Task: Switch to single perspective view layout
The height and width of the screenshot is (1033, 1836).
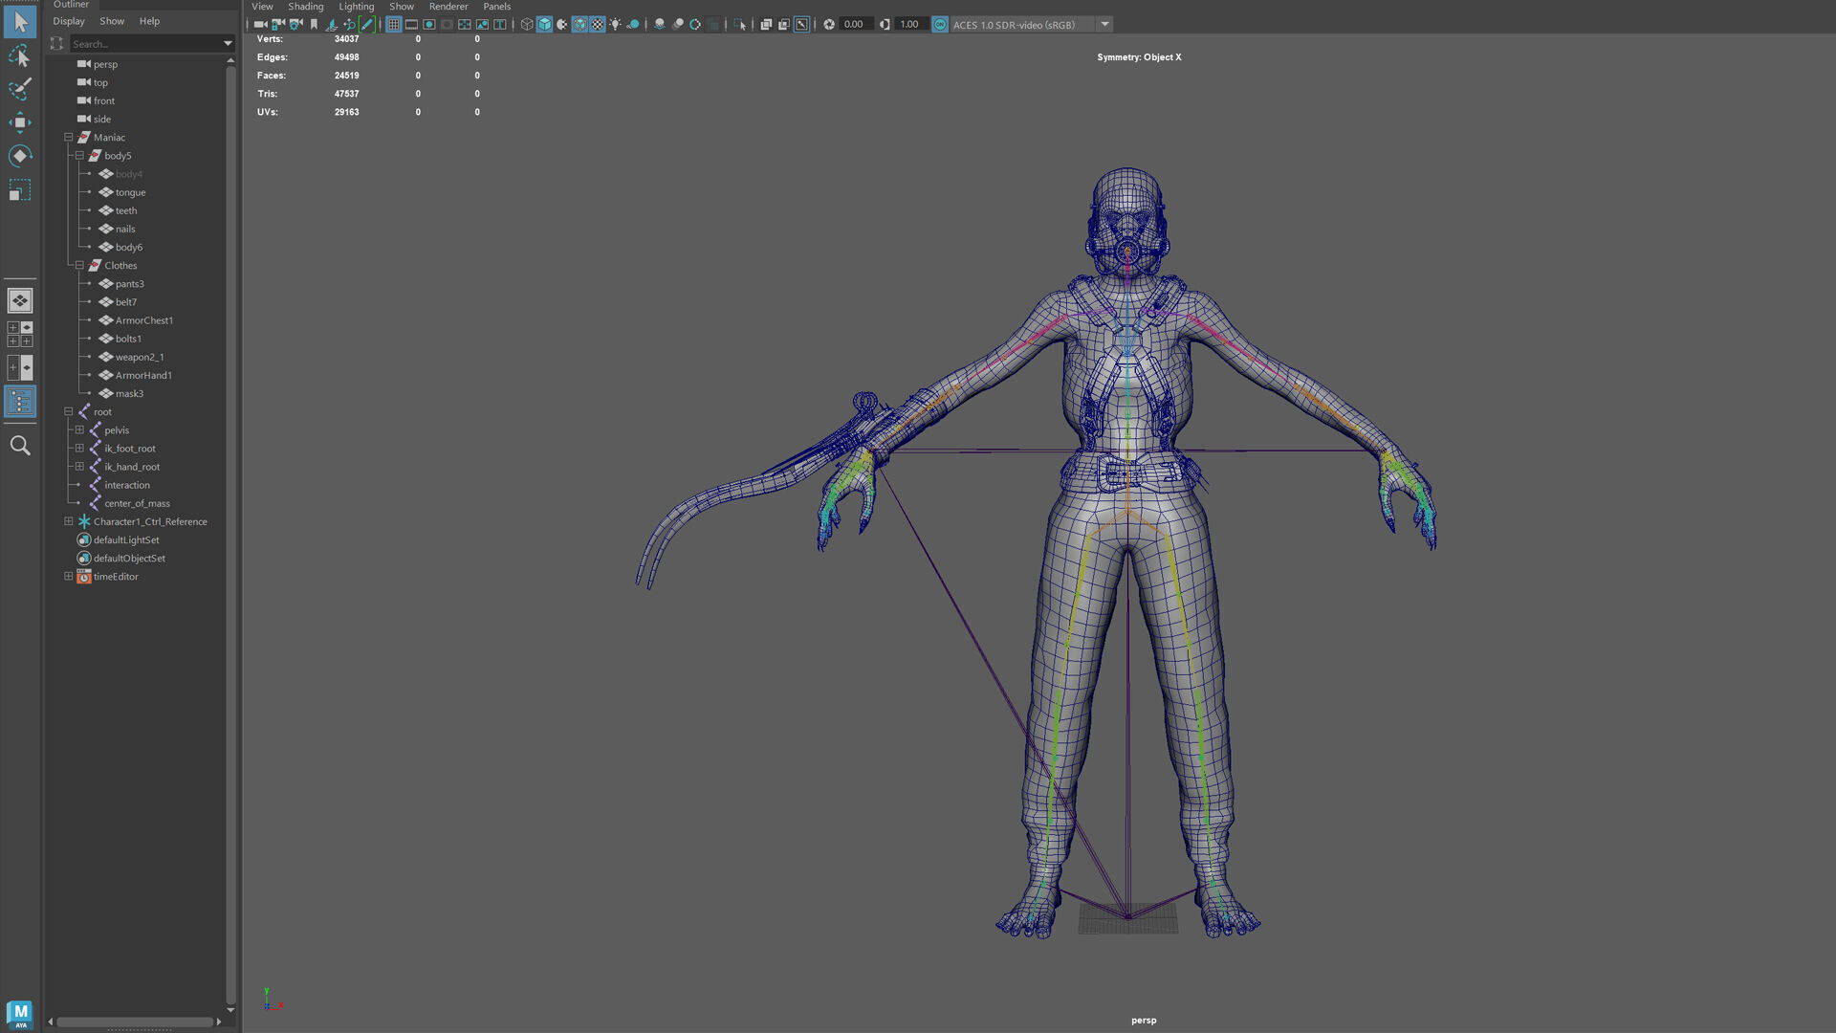Action: click(20, 300)
